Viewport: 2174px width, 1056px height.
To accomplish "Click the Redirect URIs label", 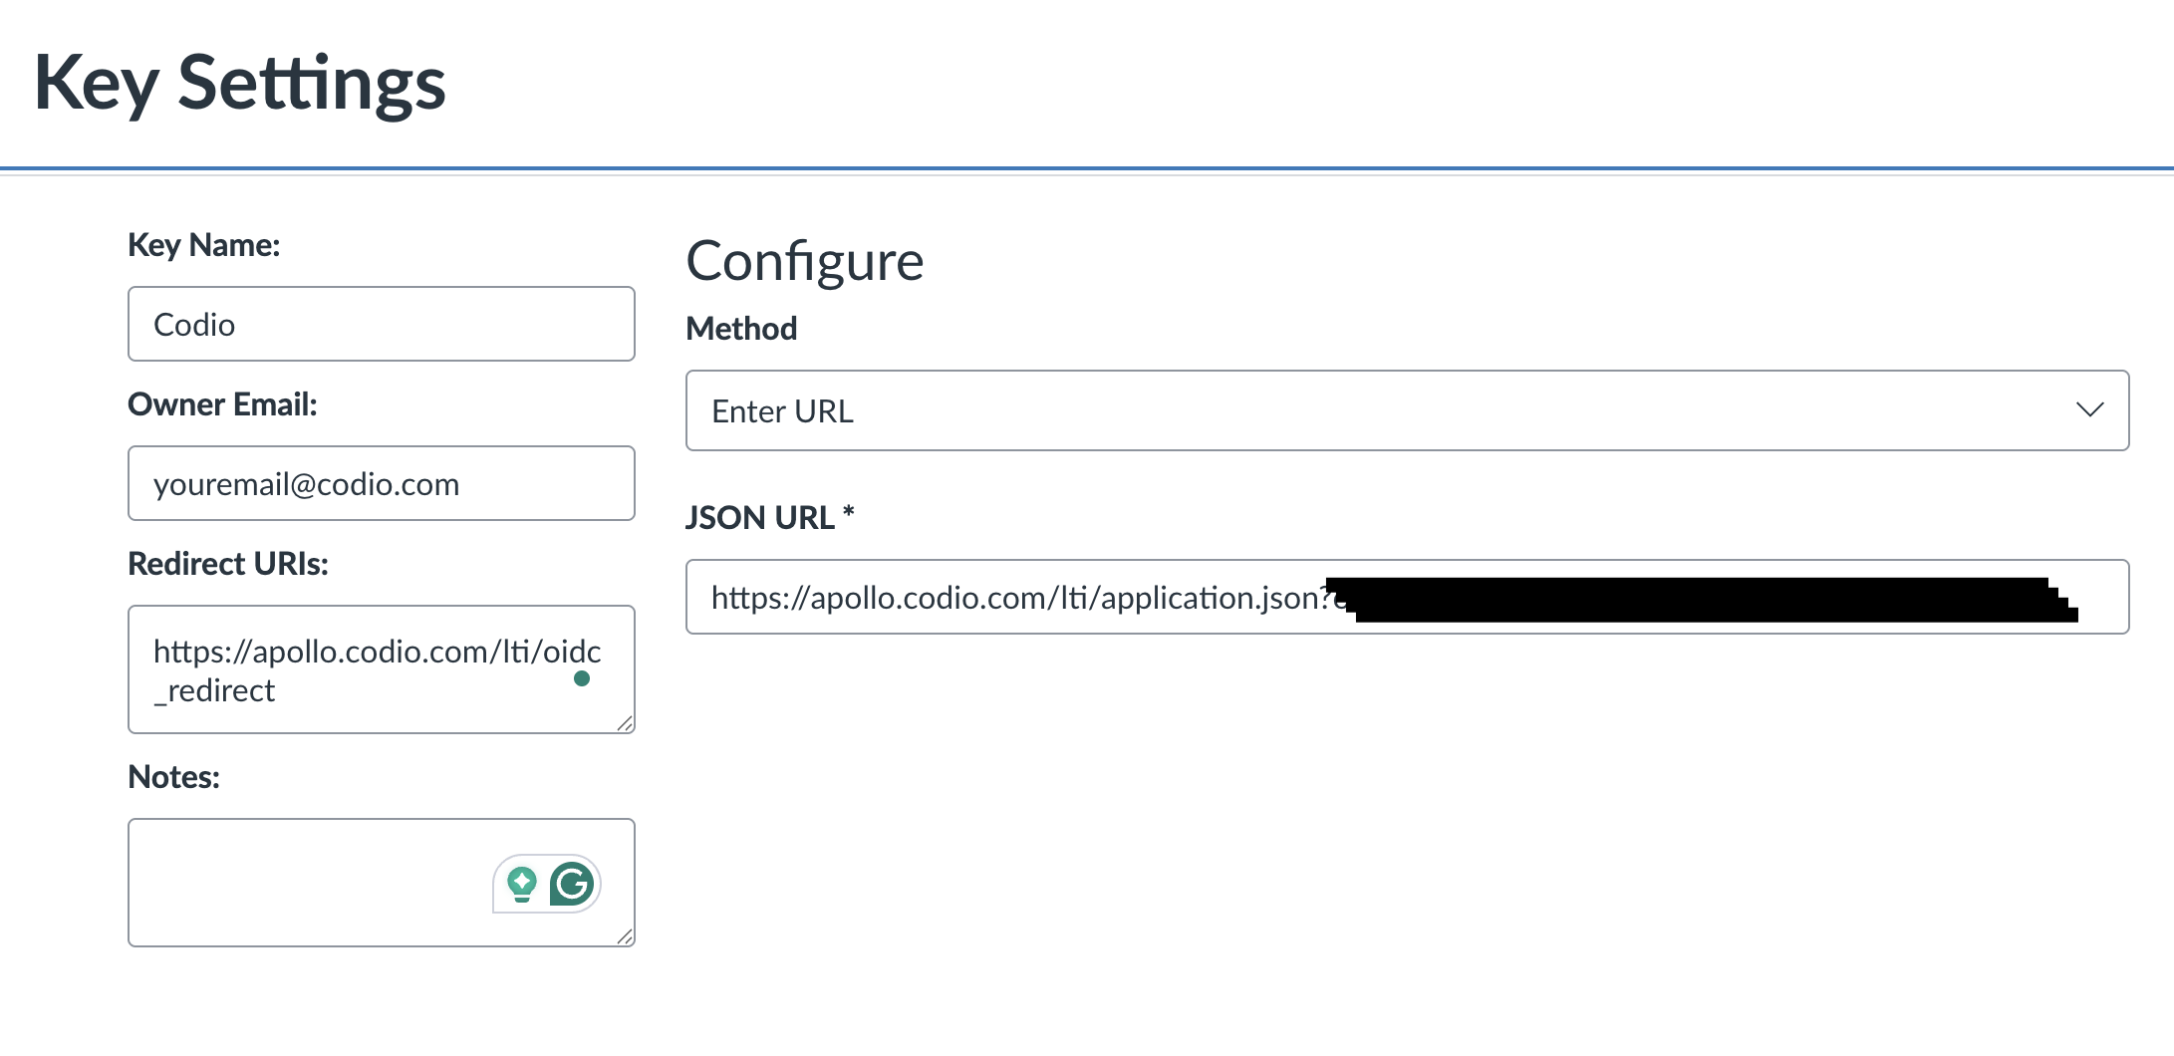I will (228, 564).
